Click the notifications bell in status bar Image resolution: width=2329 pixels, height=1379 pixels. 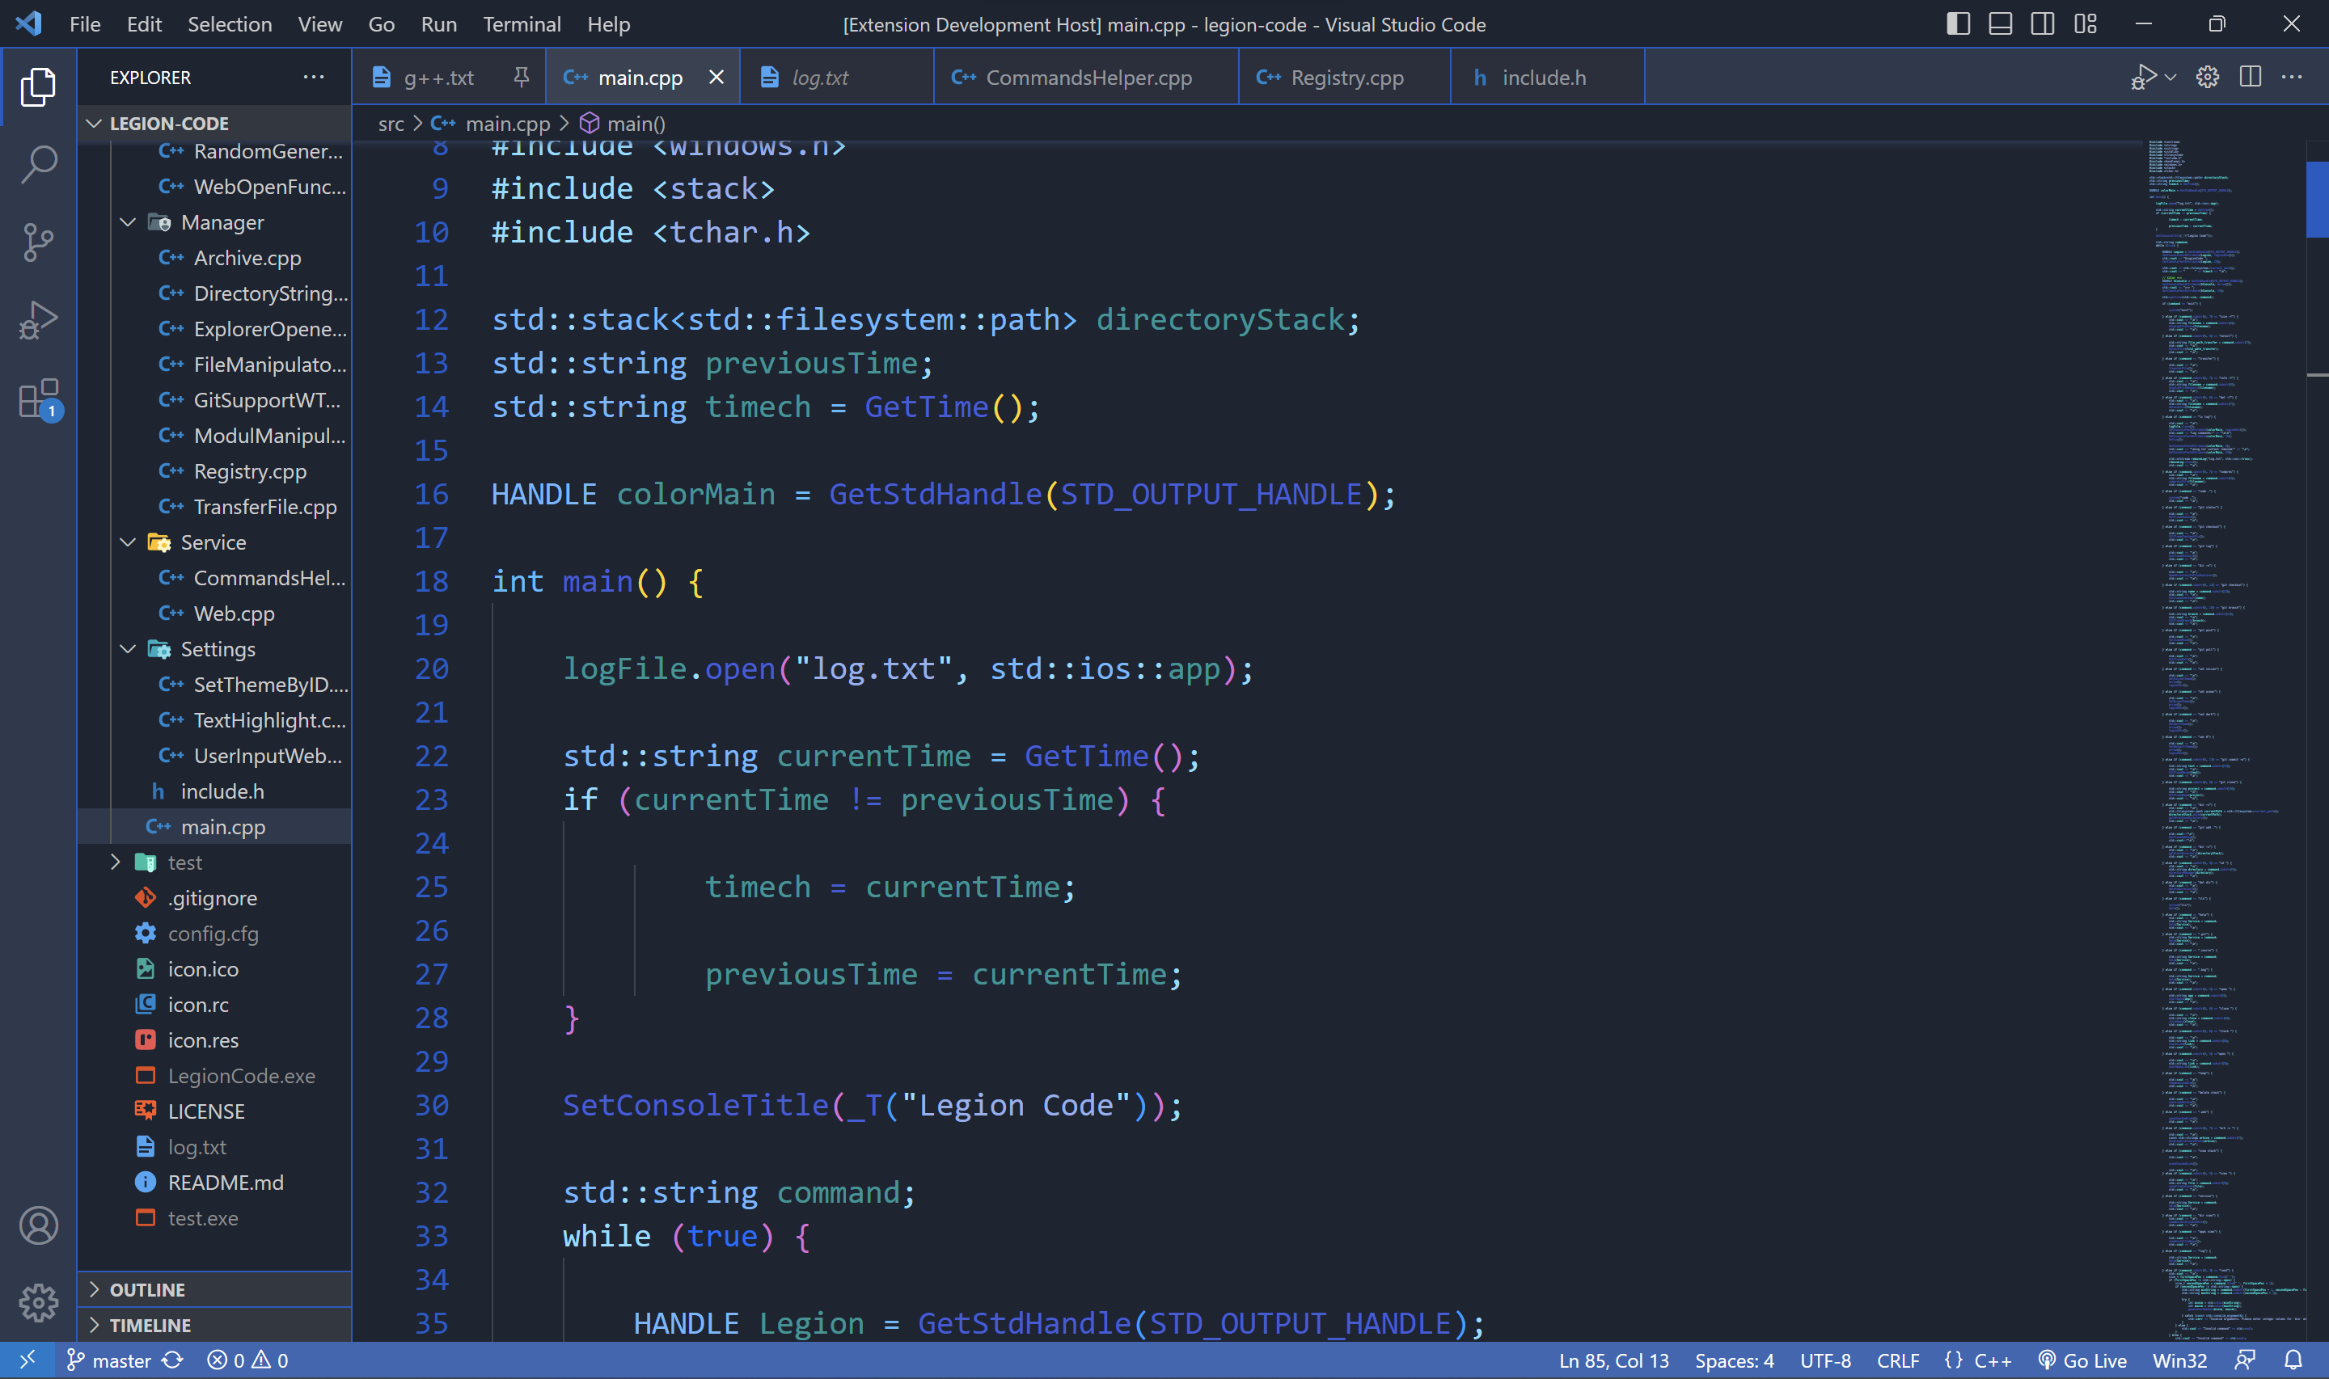[2293, 1360]
